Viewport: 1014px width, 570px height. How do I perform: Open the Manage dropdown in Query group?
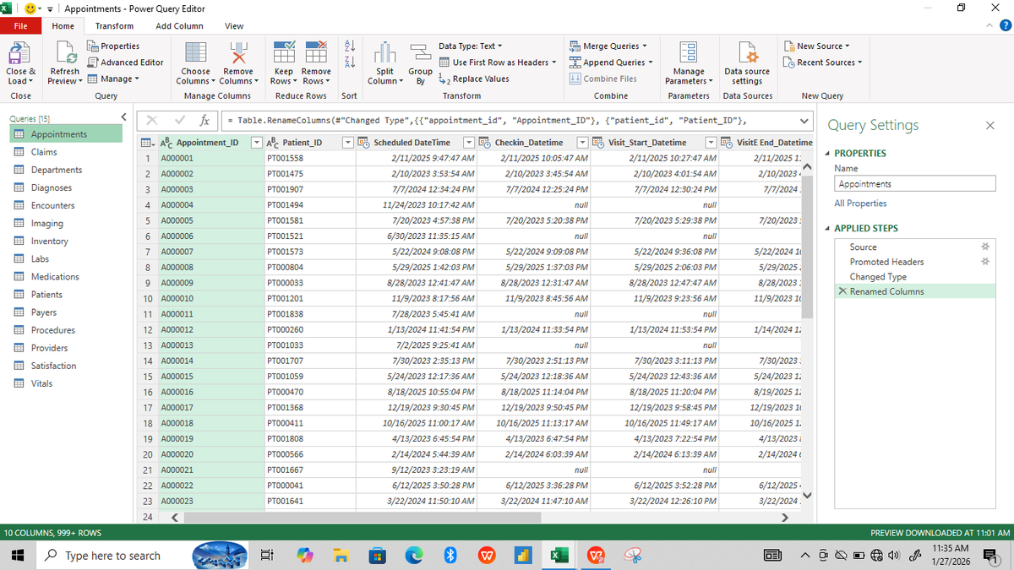[x=114, y=79]
